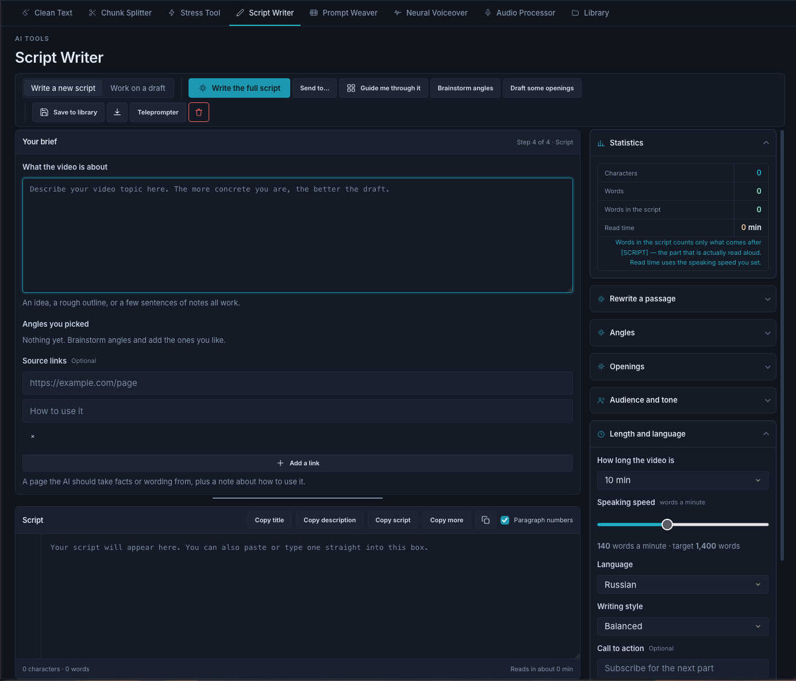
Task: Click the Add a link button
Action: click(298, 463)
